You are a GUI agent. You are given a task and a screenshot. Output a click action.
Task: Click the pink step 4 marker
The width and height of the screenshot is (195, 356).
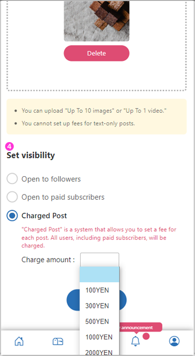(x=9, y=147)
